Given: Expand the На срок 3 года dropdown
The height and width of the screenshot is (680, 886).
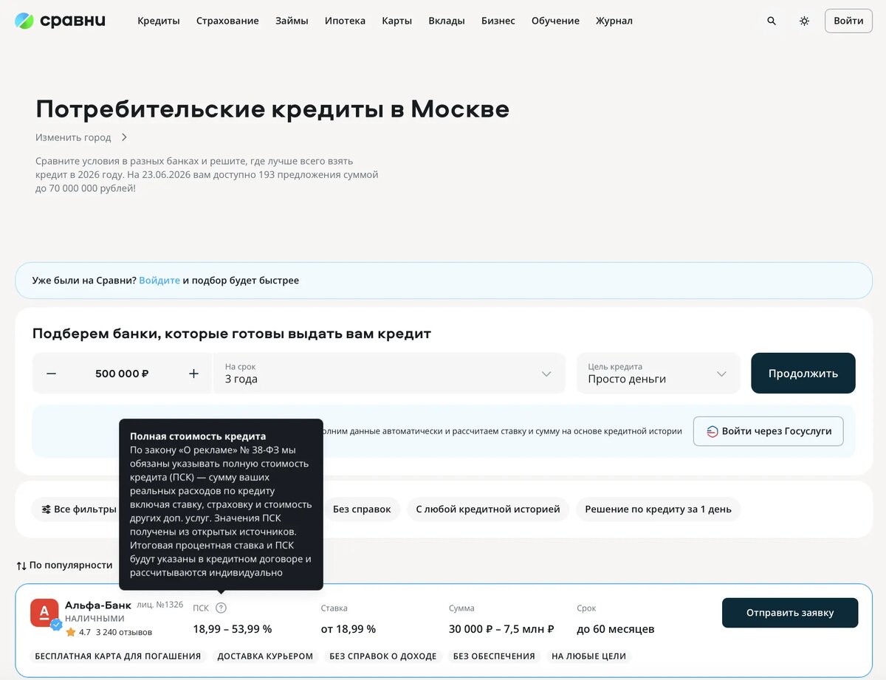Looking at the screenshot, I should [389, 374].
